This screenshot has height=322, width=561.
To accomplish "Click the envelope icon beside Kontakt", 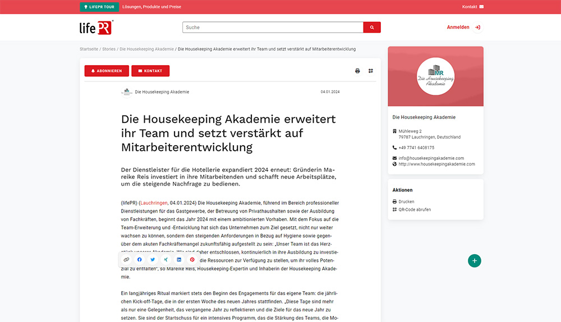I will [x=481, y=7].
